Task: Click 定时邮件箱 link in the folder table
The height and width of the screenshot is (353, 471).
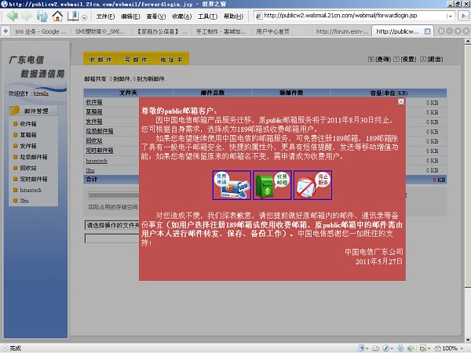Action: coord(100,151)
